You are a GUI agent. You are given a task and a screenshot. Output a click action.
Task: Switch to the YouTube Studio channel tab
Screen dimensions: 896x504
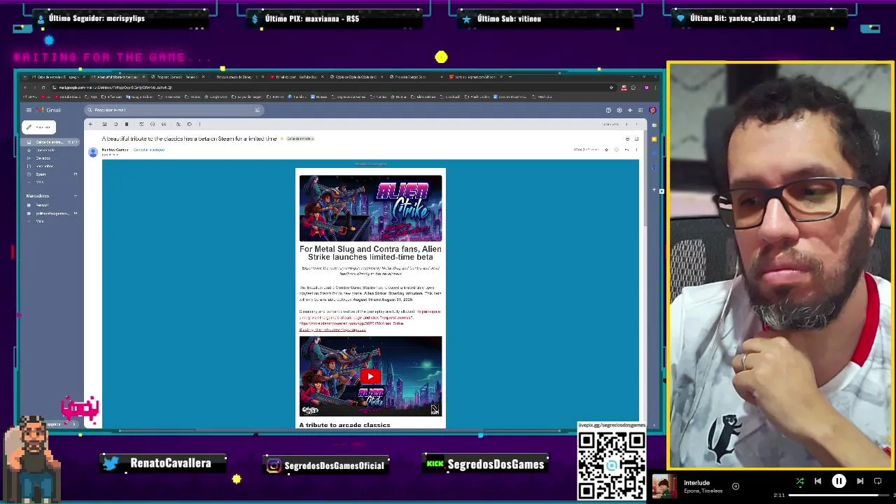click(297, 77)
